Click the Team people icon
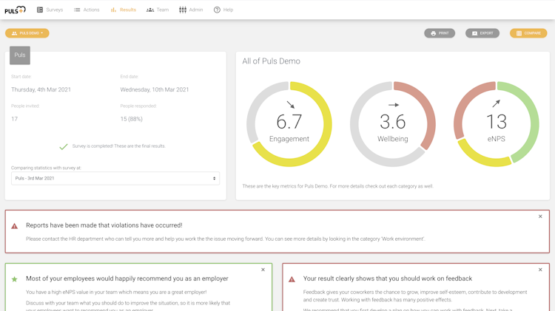Screen dimensions: 555x311 (150, 10)
